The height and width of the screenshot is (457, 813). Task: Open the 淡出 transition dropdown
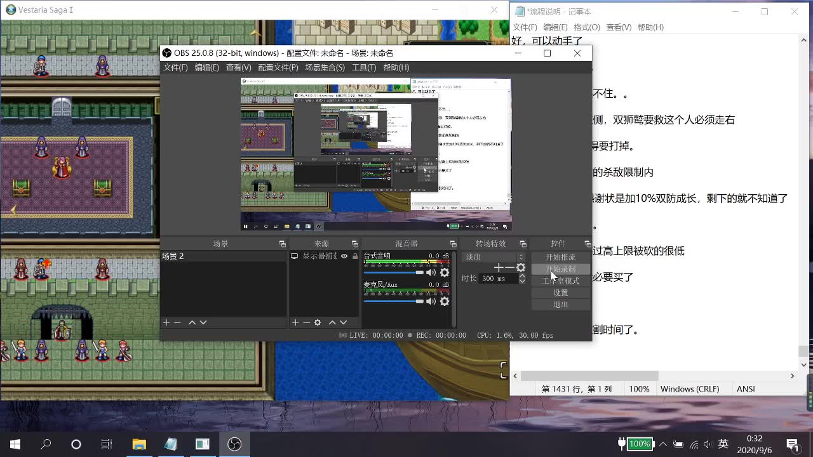(x=494, y=257)
